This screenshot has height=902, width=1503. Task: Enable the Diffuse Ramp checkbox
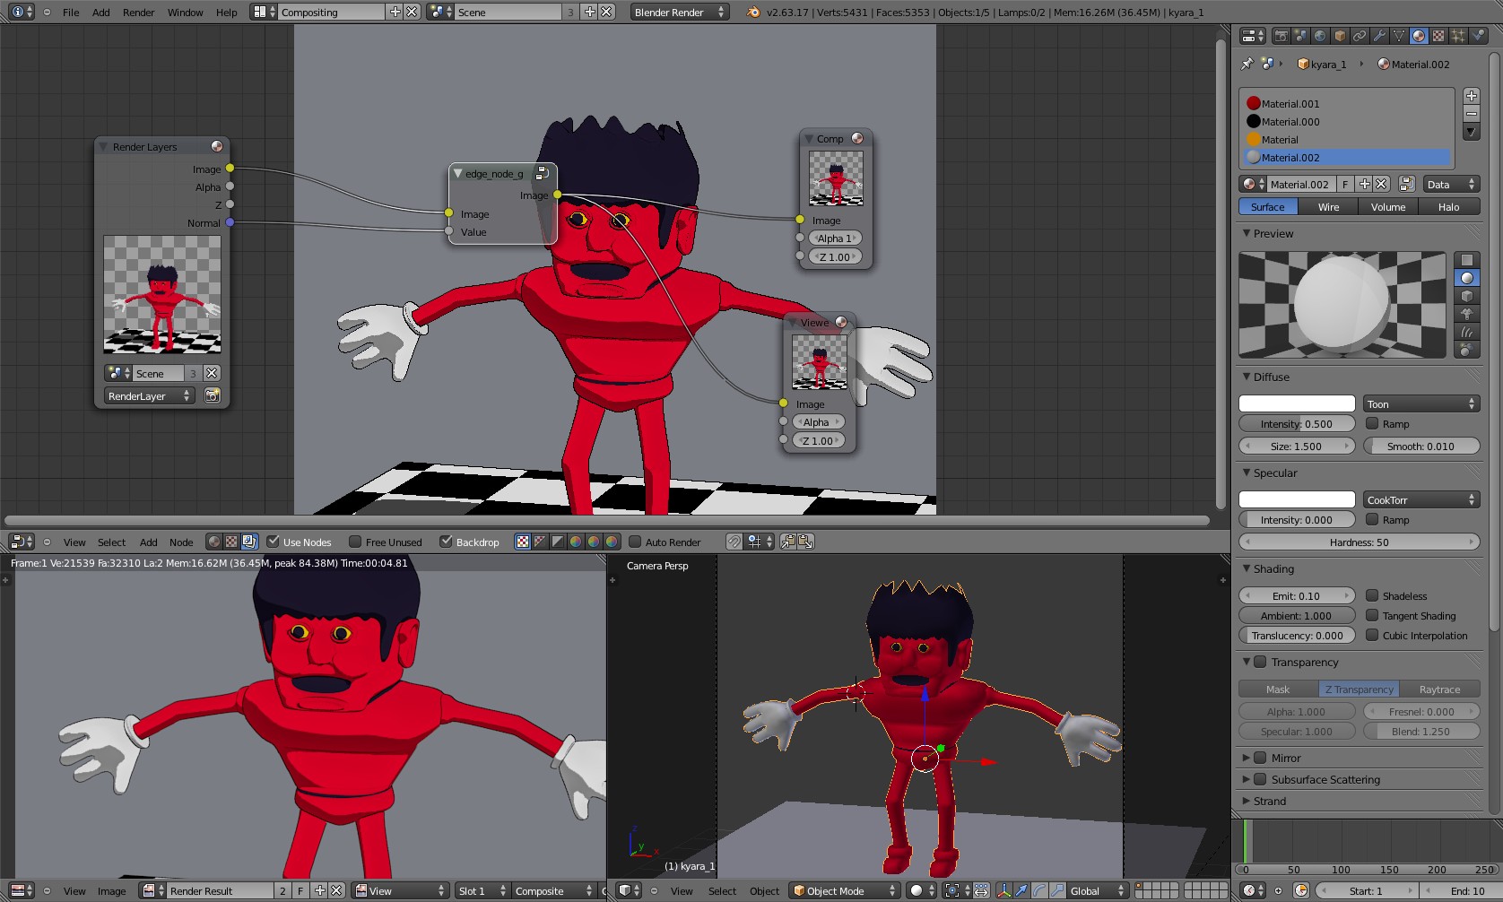pyautogui.click(x=1372, y=423)
